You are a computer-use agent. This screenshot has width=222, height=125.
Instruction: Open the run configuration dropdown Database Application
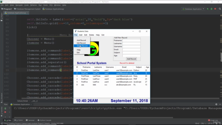click(x=193, y=9)
